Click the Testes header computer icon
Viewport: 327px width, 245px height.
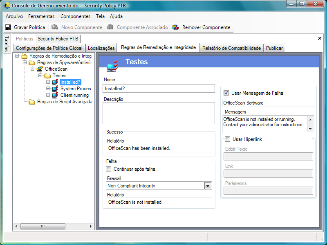(x=112, y=66)
